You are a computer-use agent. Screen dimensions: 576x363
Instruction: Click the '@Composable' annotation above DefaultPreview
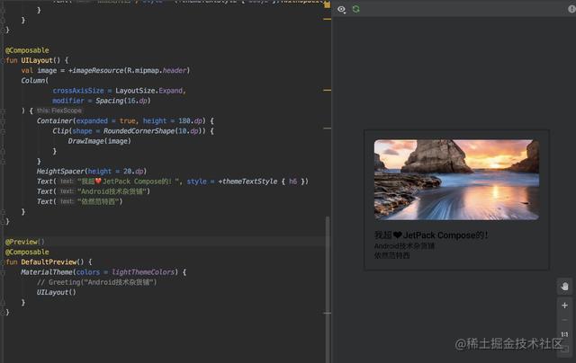click(x=27, y=252)
